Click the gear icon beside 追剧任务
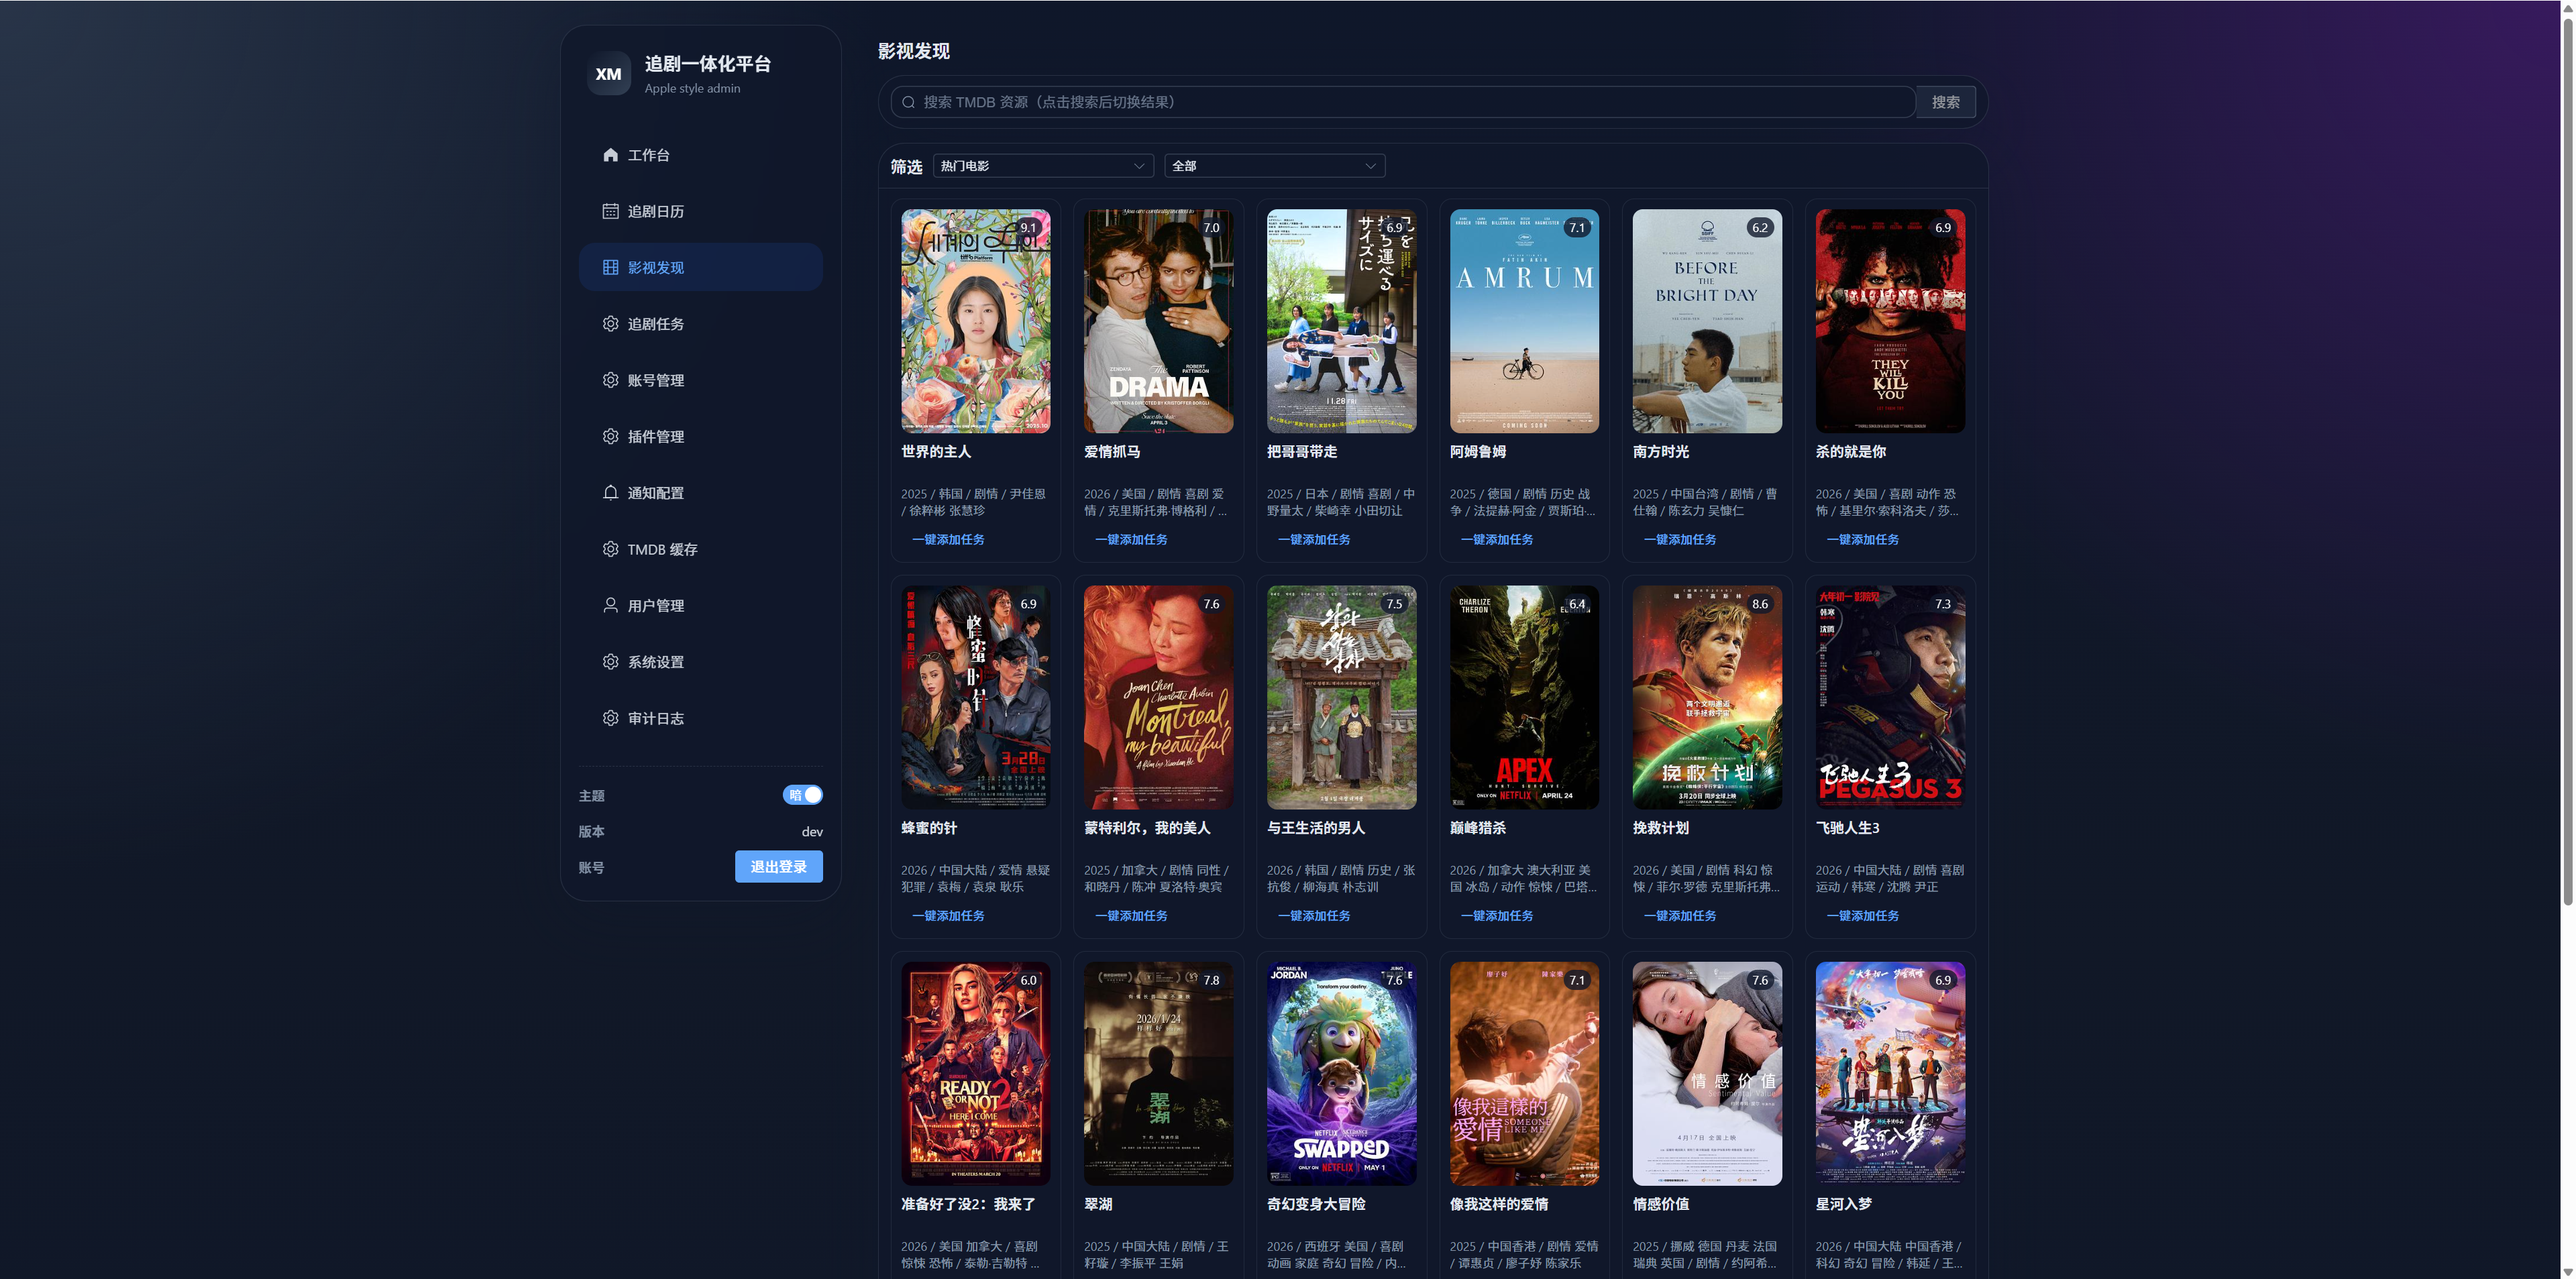This screenshot has width=2576, height=1279. [610, 324]
